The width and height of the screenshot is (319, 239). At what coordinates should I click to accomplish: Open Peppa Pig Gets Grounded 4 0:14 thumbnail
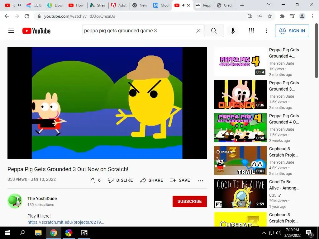coord(240,62)
